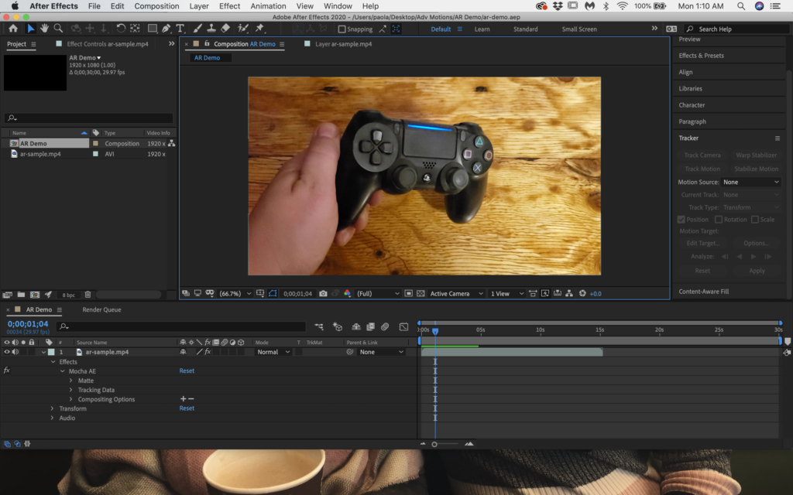
Task: Select the Clone Stamp tool
Action: click(212, 29)
